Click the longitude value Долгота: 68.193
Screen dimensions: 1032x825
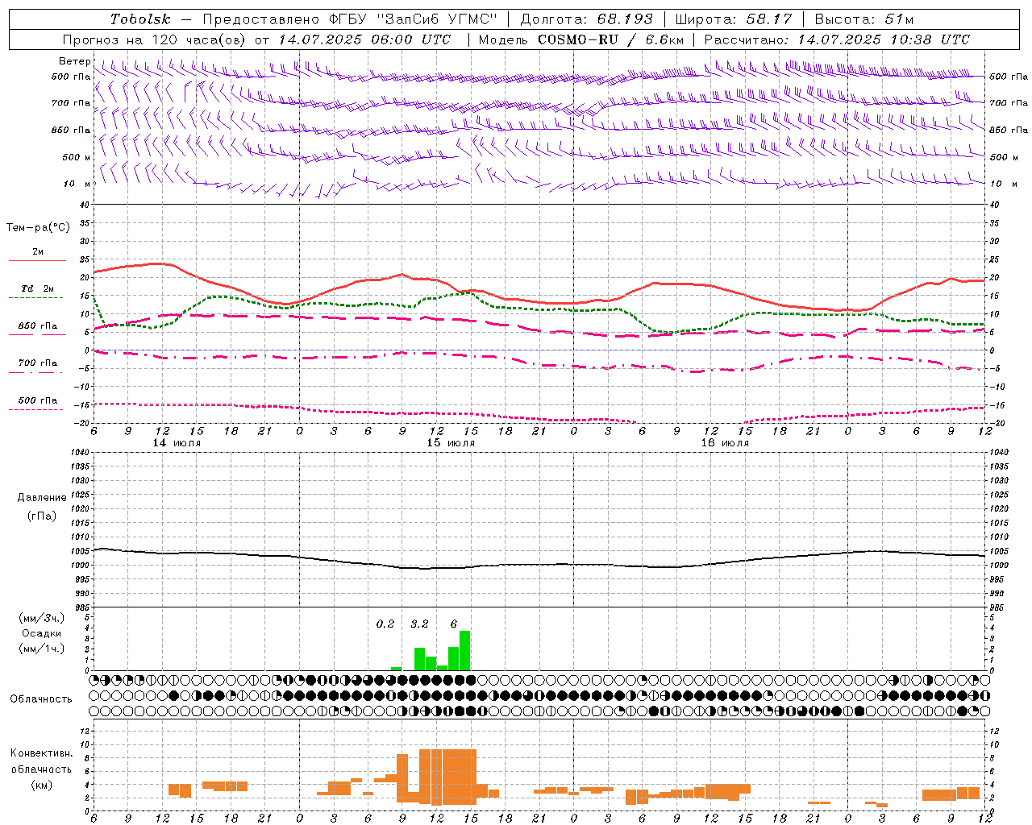click(586, 19)
